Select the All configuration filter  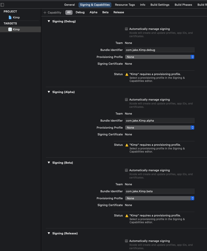(x=69, y=12)
